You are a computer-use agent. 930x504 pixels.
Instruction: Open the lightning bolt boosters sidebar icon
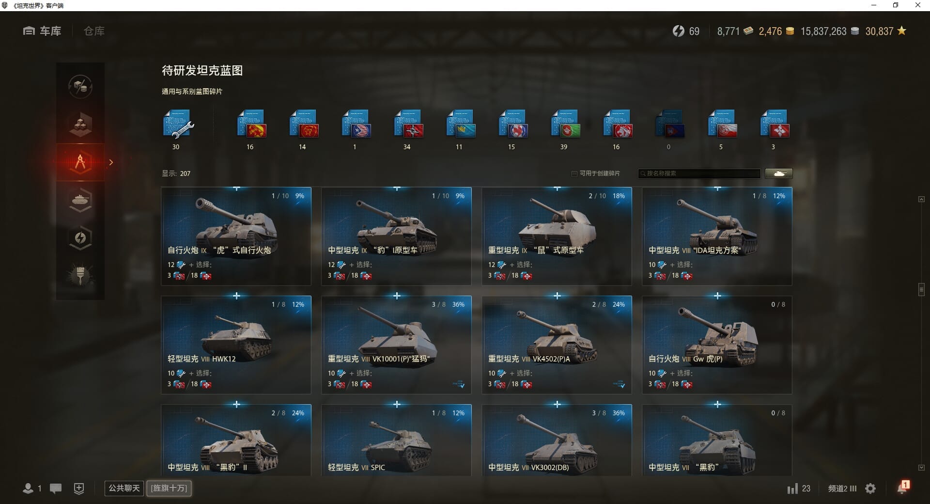80,237
